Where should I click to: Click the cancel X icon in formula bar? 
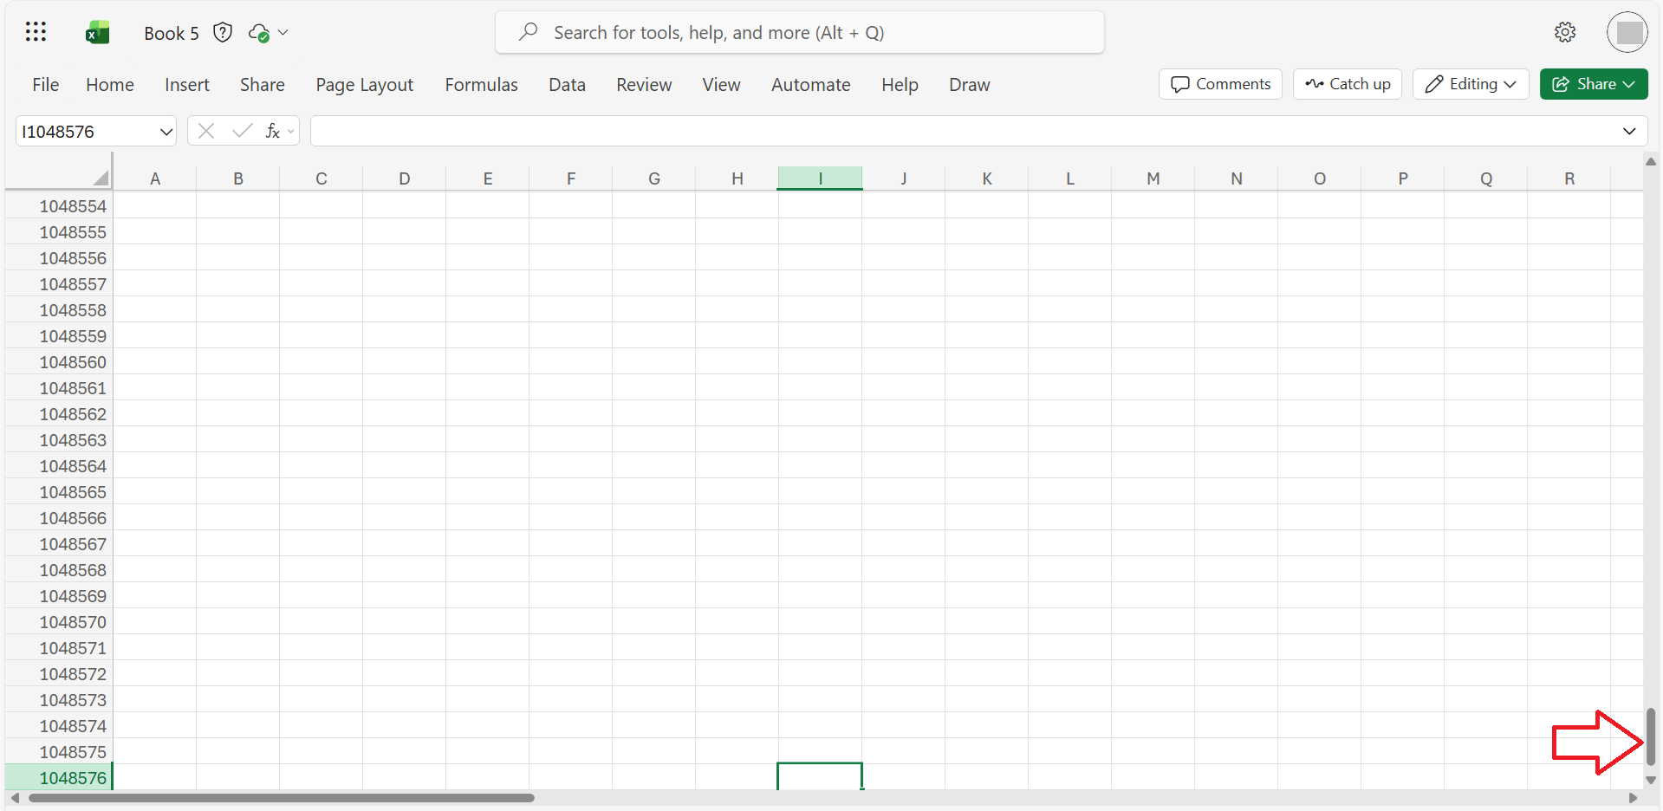[x=206, y=131]
